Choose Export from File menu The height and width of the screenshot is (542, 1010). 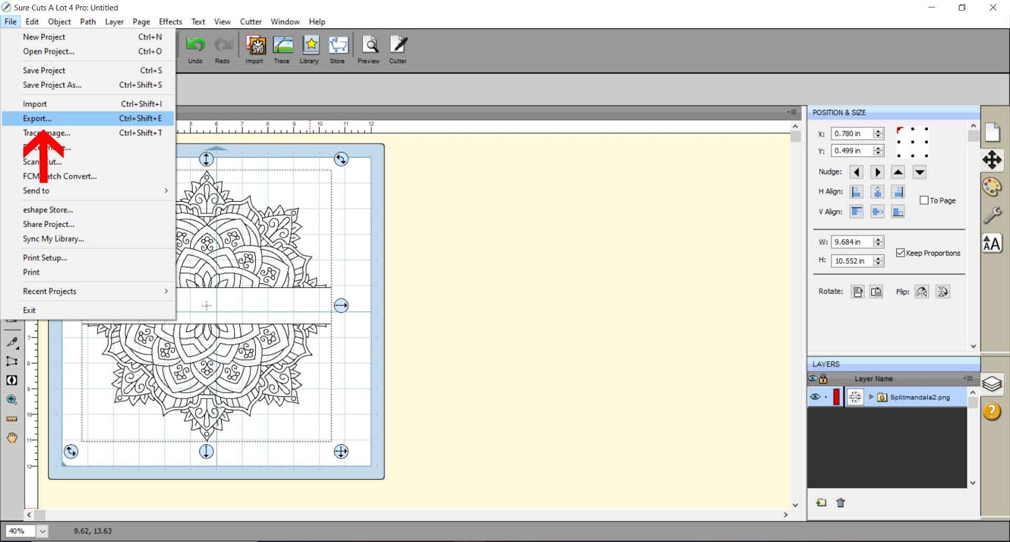tap(88, 119)
